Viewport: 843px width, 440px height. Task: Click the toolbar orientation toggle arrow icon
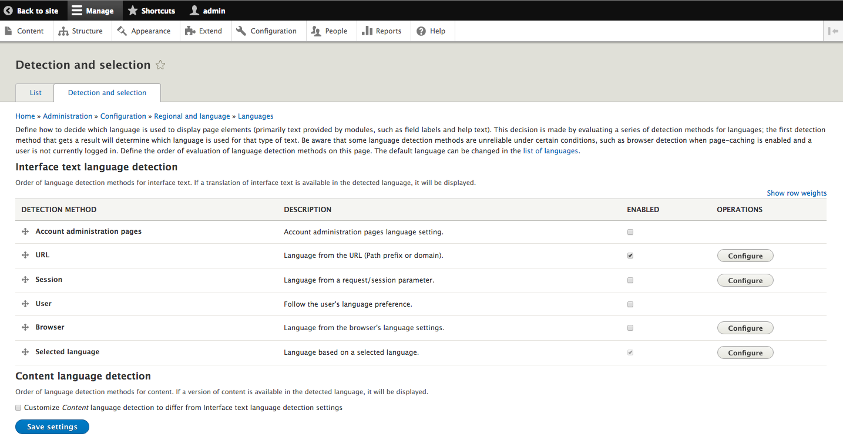click(x=832, y=31)
